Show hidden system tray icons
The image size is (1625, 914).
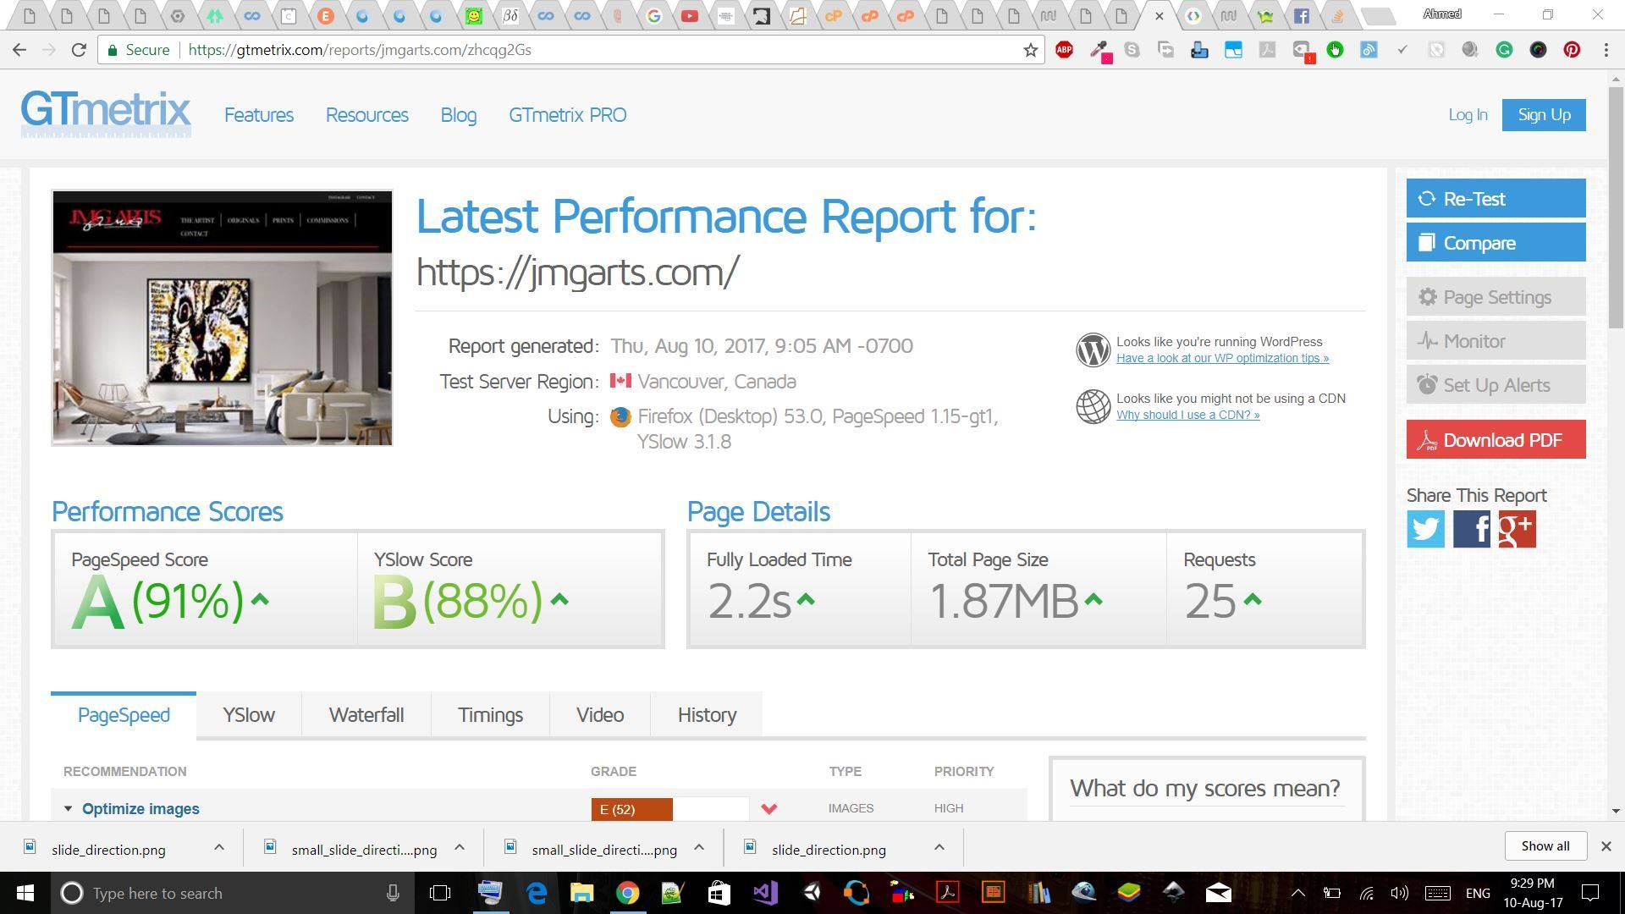[x=1297, y=893]
